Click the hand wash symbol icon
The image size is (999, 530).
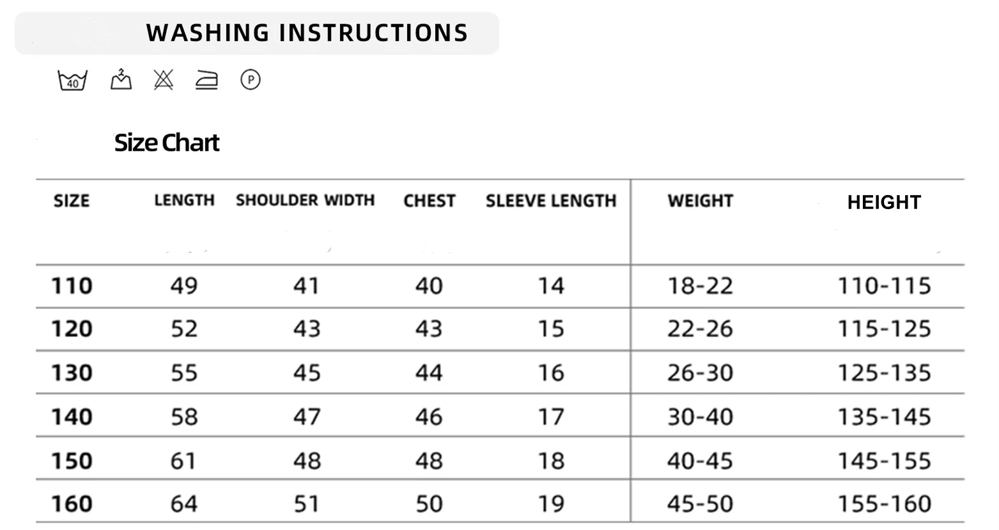pos(121,79)
